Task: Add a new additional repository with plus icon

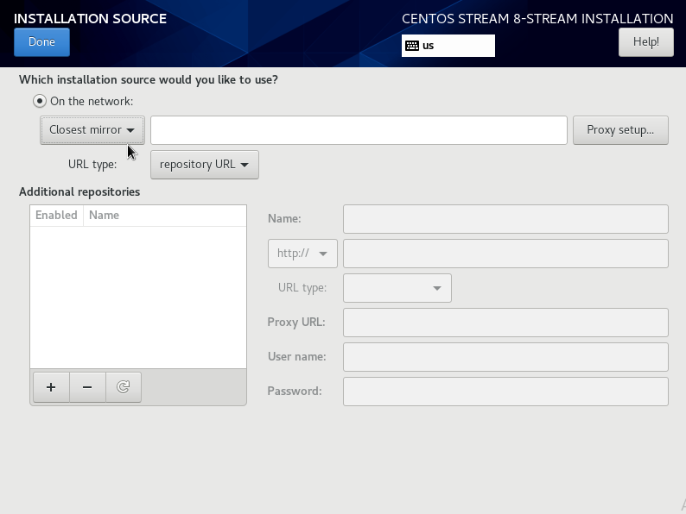Action: 51,387
